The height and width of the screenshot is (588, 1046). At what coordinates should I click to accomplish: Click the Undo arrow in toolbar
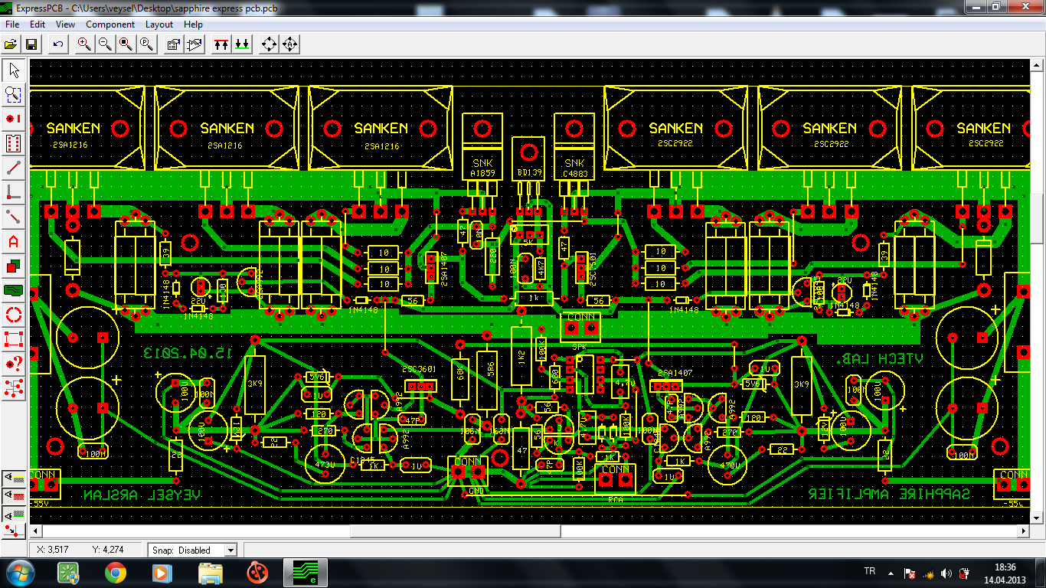[x=58, y=44]
